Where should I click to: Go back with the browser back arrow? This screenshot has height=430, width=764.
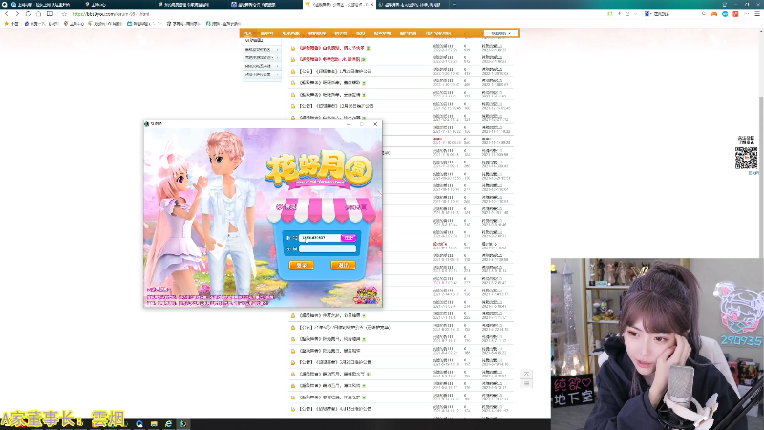tap(7, 14)
